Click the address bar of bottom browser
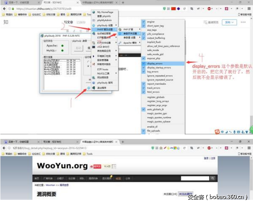The height and width of the screenshot is (204, 253). pyautogui.click(x=77, y=148)
